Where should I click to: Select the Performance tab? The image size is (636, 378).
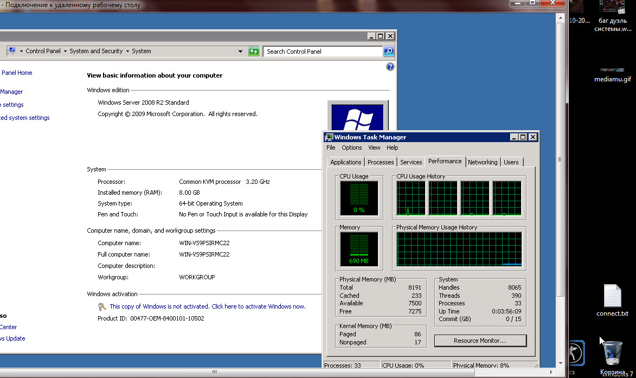point(445,162)
